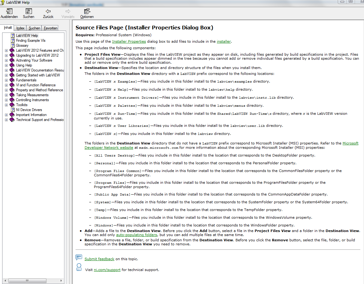Expand the Toolkits tree node
The height and width of the screenshot is (284, 364).
click(6, 105)
